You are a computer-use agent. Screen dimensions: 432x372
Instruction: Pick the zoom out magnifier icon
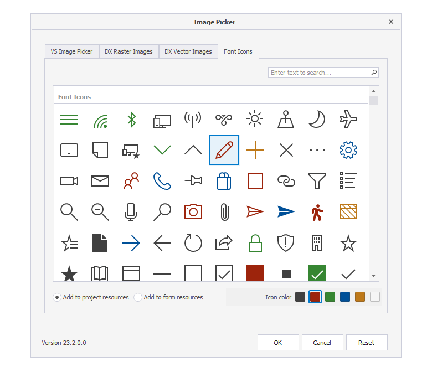100,212
